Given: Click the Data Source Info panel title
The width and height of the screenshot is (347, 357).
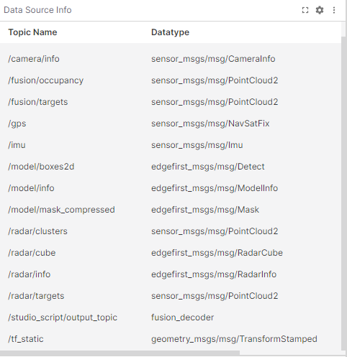Looking at the screenshot, I should pyautogui.click(x=37, y=10).
